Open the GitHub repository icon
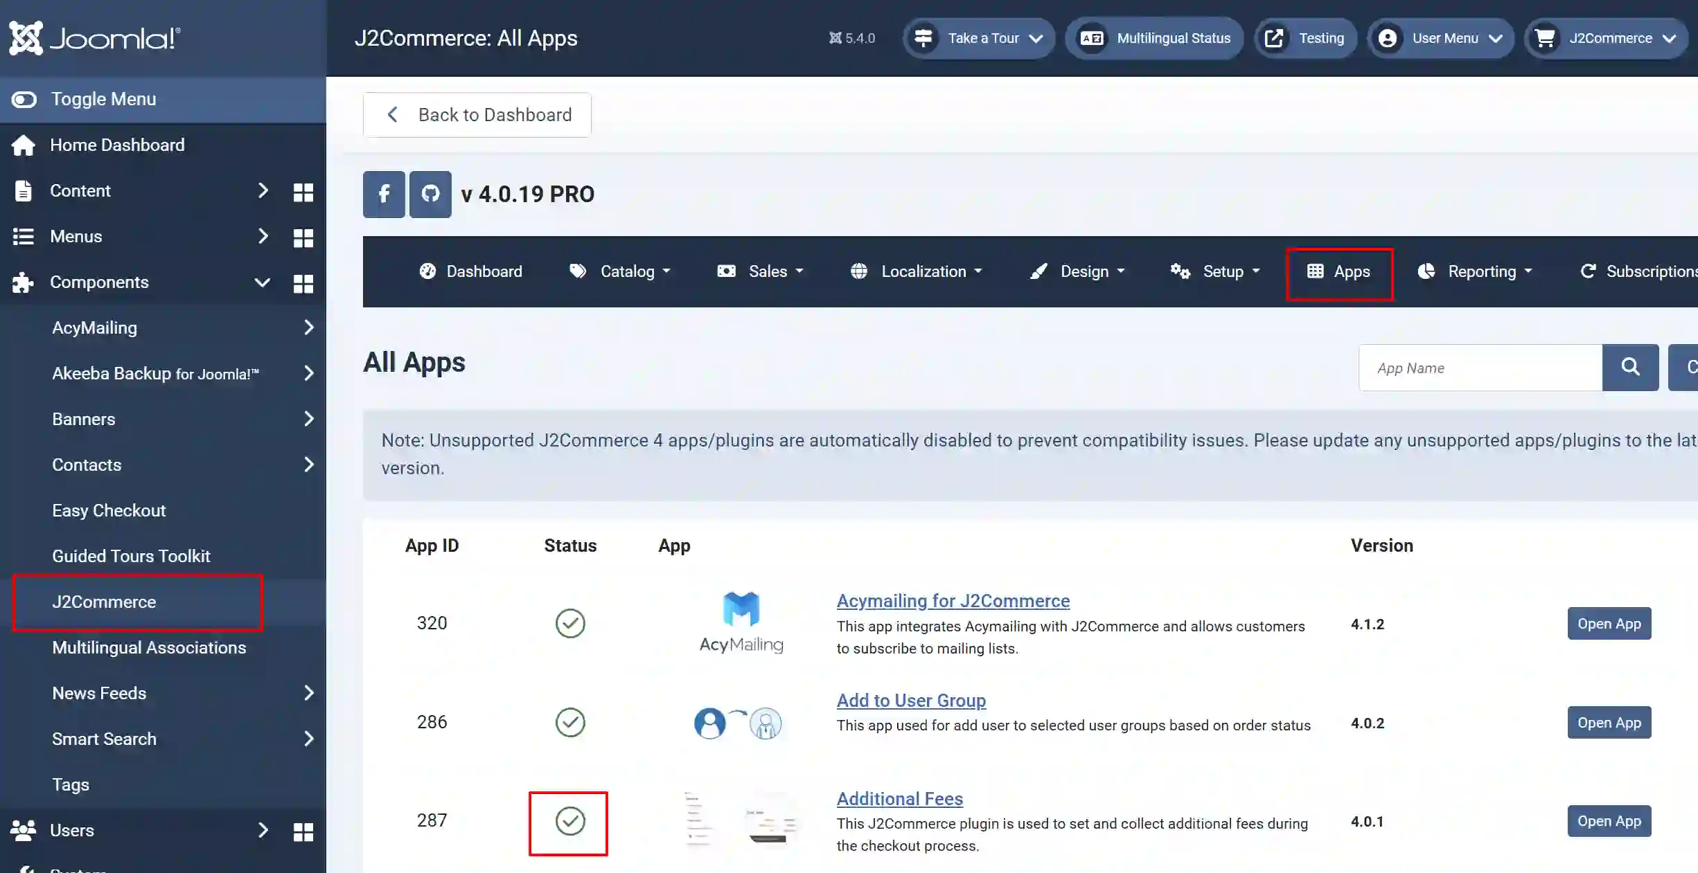 point(430,195)
